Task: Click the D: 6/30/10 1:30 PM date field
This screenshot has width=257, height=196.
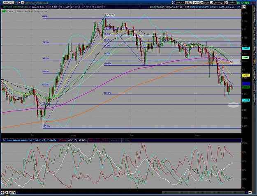Action: tap(39, 7)
